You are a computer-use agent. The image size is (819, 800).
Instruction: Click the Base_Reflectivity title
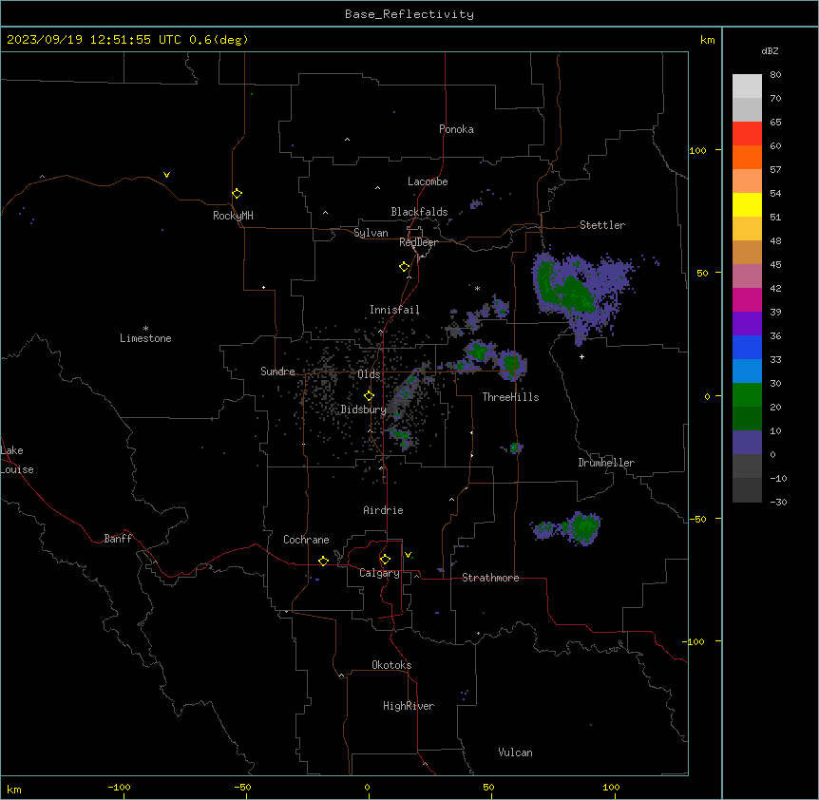409,14
